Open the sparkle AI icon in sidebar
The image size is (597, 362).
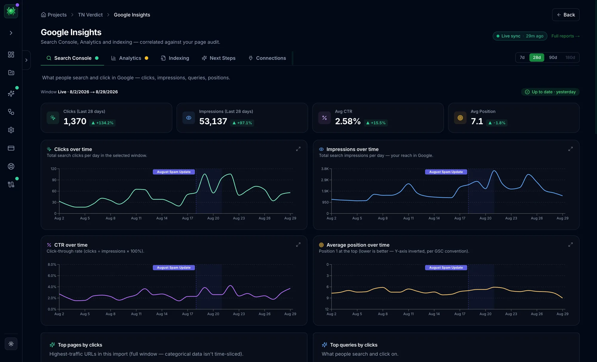[11, 93]
